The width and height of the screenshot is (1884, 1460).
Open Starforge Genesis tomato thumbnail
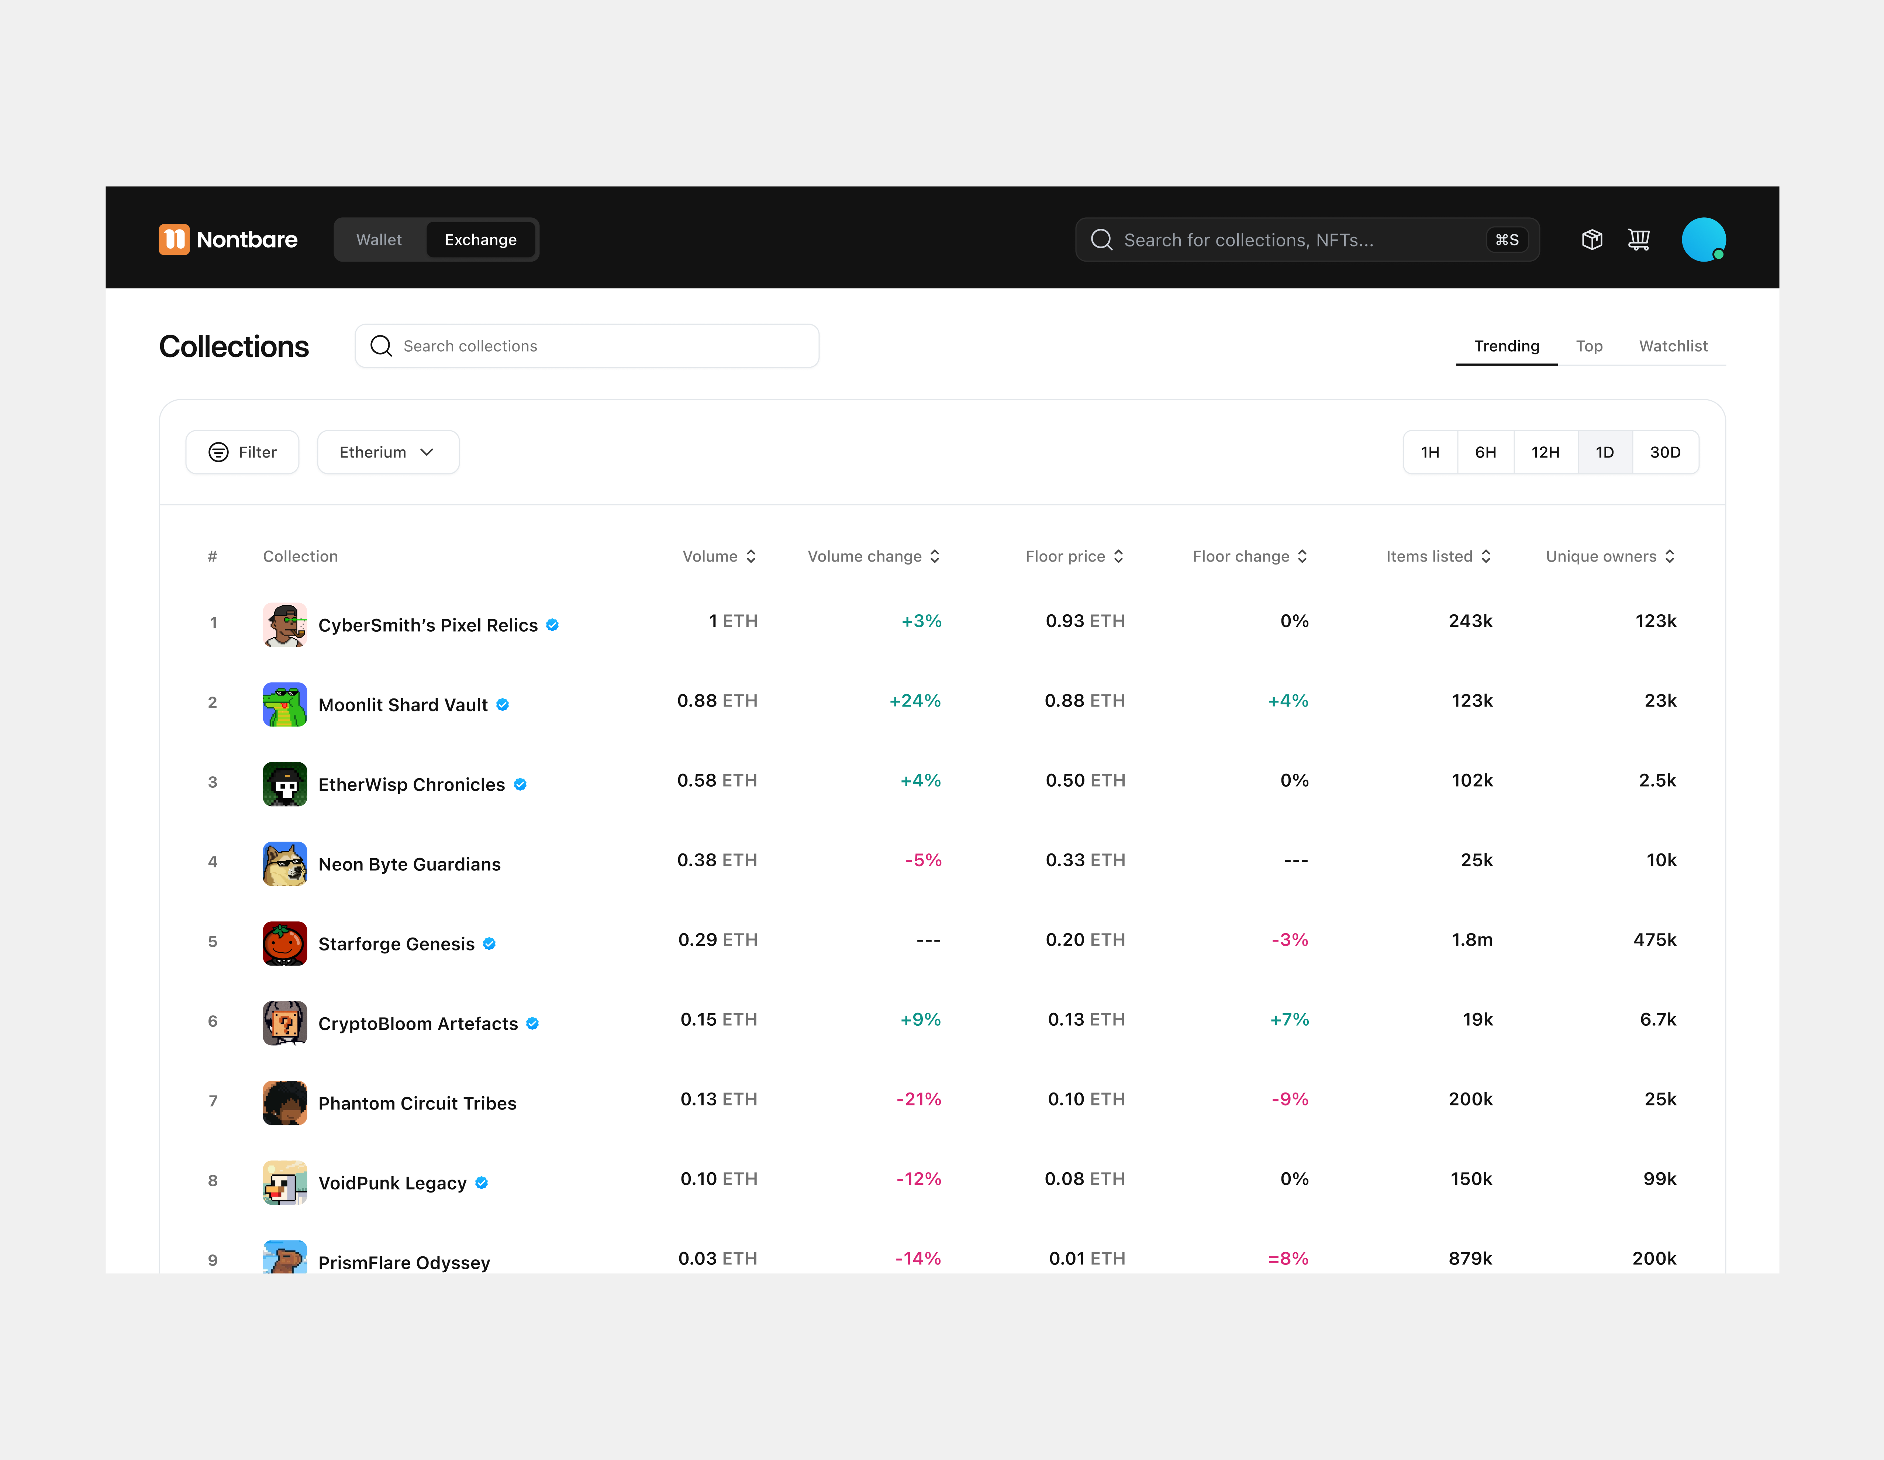pos(285,943)
